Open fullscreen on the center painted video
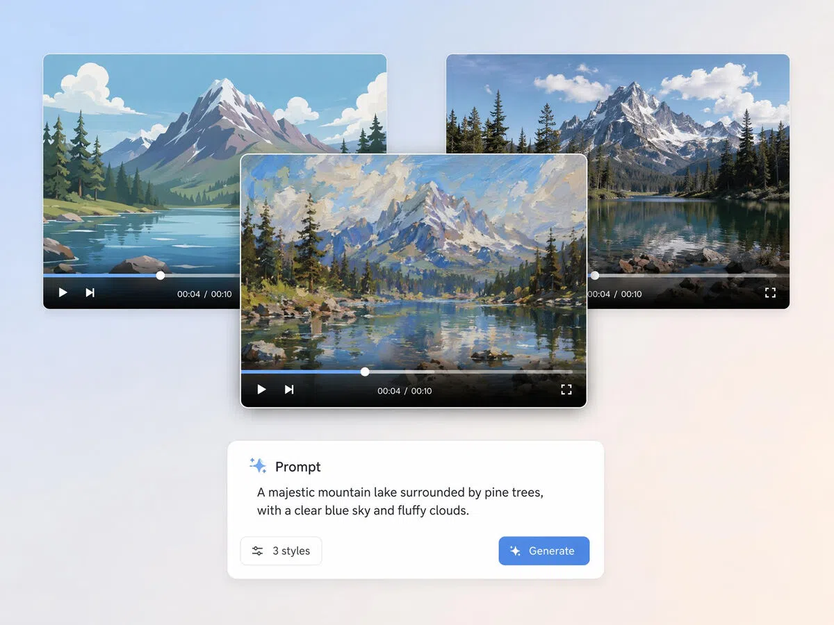The height and width of the screenshot is (625, 834). coord(566,390)
